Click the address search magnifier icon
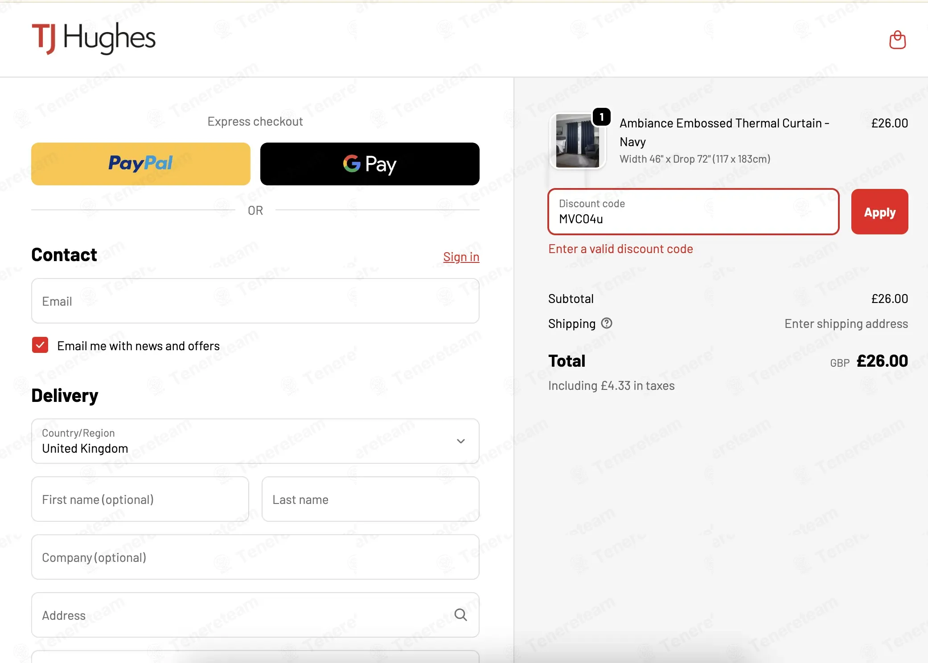This screenshot has width=928, height=663. (x=460, y=615)
